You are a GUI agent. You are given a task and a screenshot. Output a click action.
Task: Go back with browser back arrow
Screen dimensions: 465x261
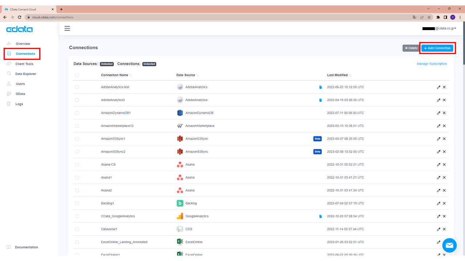coord(5,17)
